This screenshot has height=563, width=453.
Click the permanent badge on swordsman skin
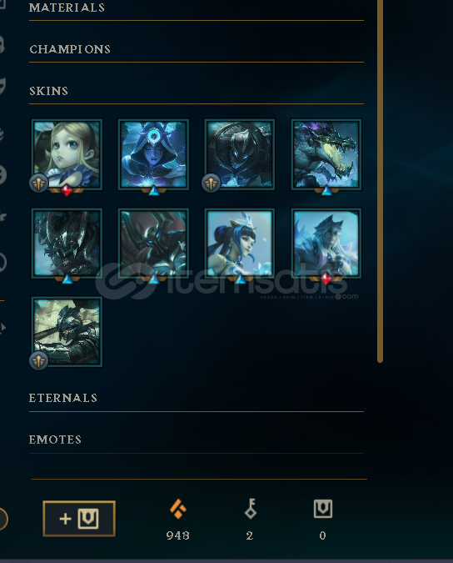coord(38,361)
